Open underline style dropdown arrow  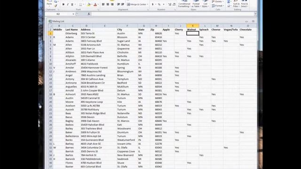pyautogui.click(x=75, y=4)
